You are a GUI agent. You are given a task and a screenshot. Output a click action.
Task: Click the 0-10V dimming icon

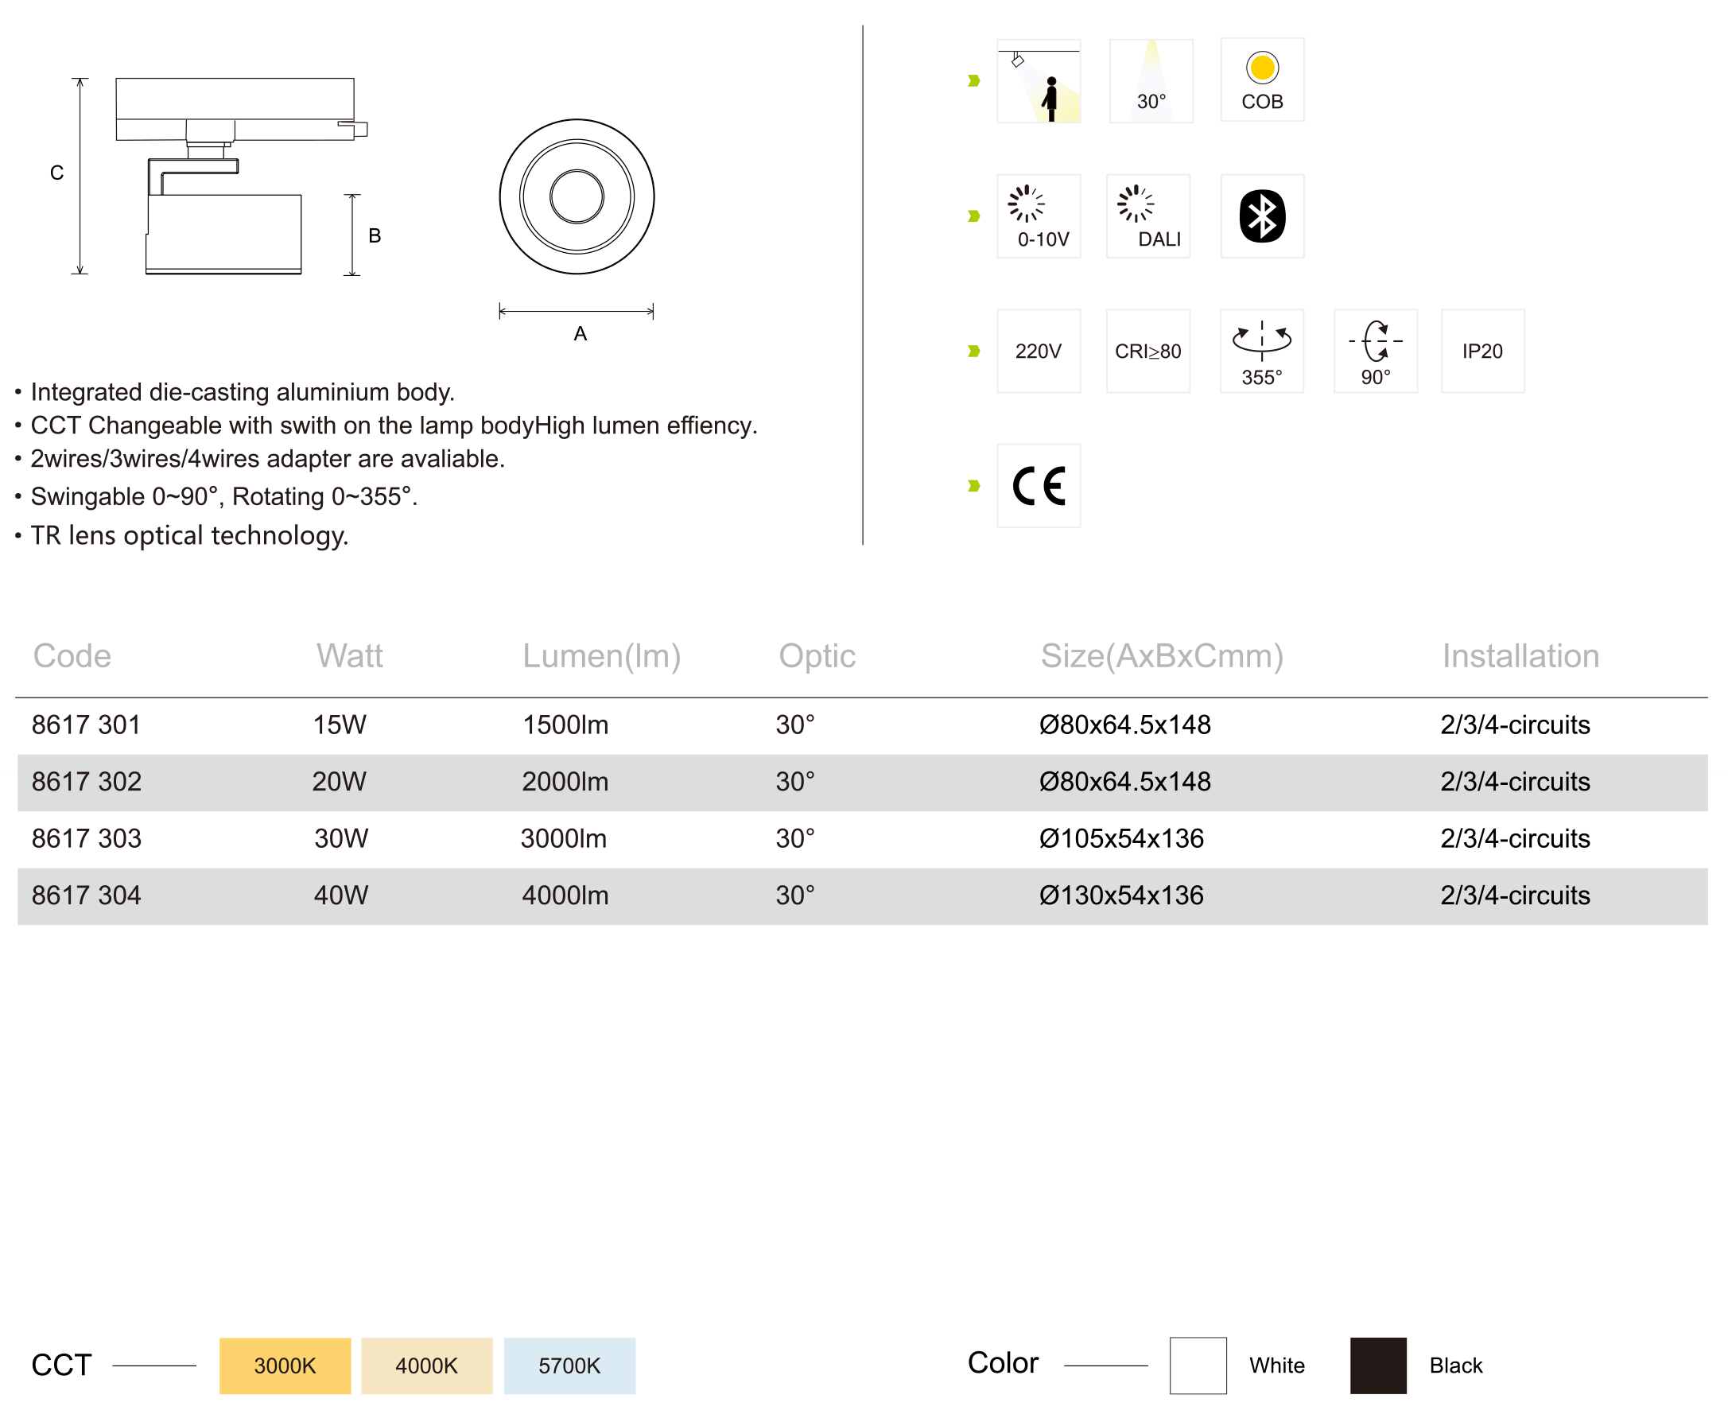1038,216
